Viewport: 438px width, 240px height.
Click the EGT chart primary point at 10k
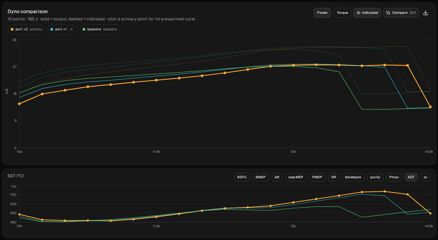click(19, 214)
